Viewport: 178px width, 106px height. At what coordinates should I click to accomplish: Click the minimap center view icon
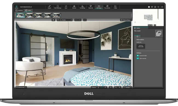(x=155, y=25)
